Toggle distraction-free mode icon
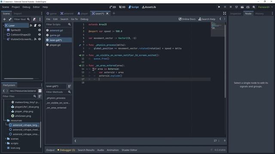The width and height of the screenshot is (275, 154). pos(224,13)
